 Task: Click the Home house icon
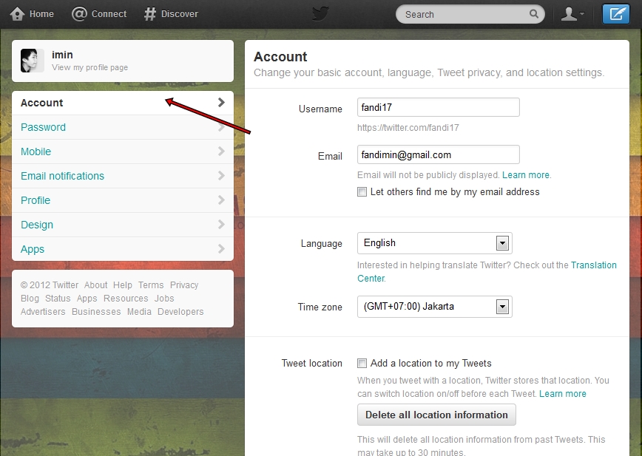coord(17,14)
